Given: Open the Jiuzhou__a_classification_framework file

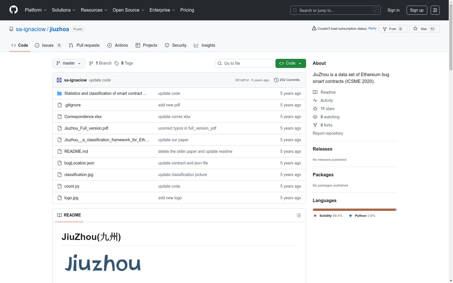Looking at the screenshot, I should click(106, 140).
